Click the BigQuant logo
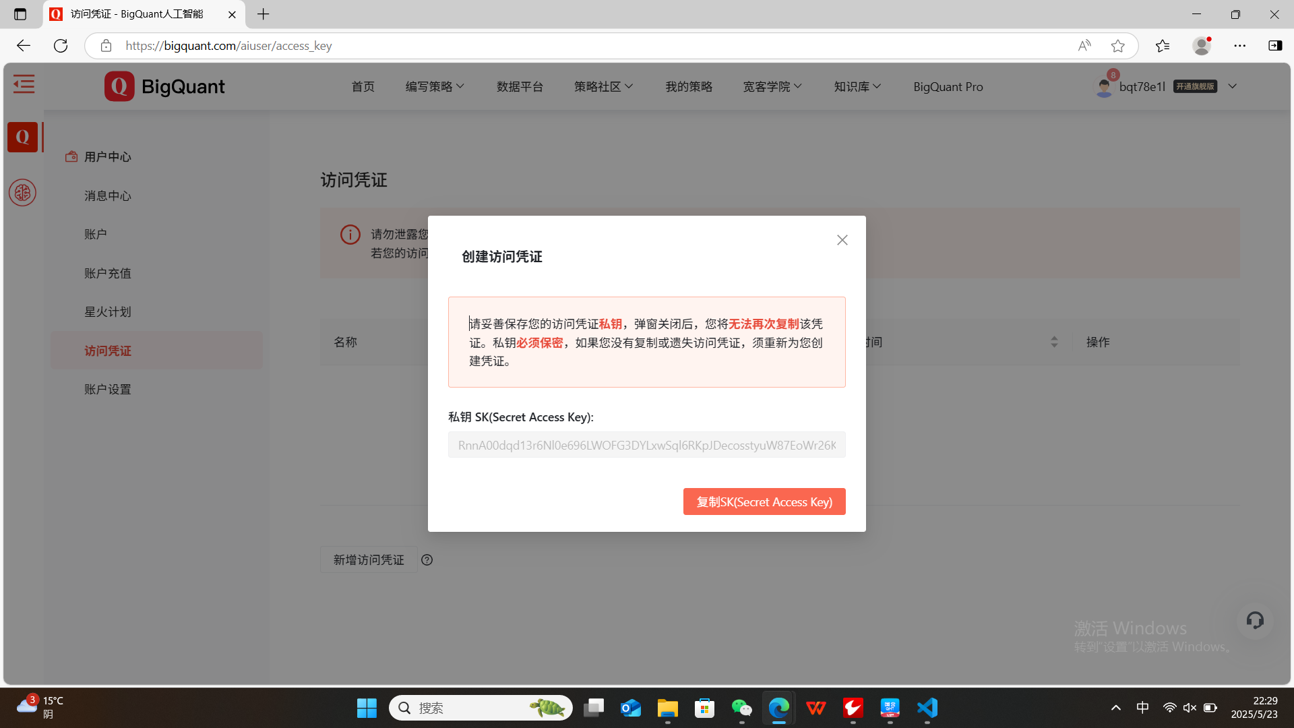The width and height of the screenshot is (1294, 728). [165, 86]
